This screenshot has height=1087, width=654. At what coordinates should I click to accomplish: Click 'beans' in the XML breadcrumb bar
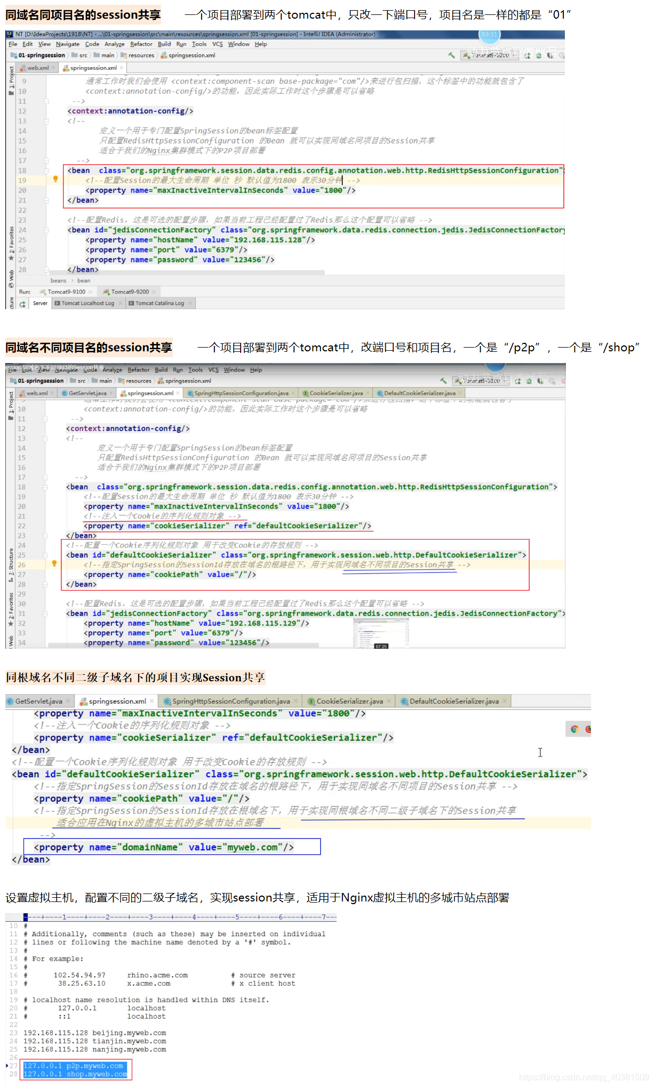[59, 280]
